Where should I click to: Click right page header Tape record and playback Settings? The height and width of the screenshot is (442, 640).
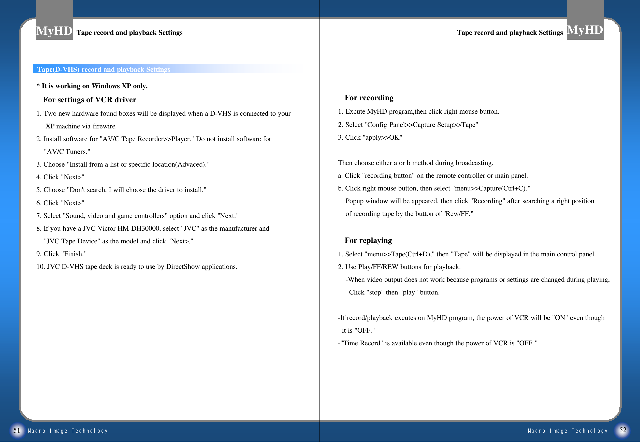click(x=510, y=33)
